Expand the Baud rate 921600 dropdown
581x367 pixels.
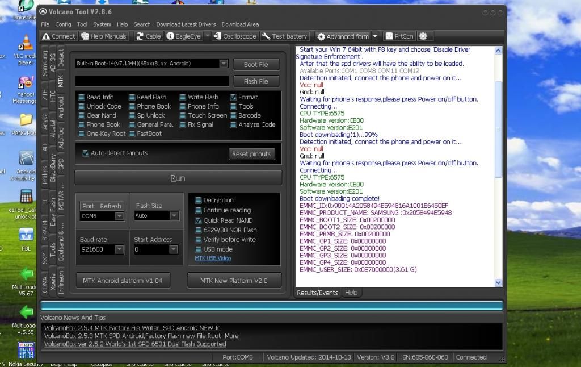point(119,249)
